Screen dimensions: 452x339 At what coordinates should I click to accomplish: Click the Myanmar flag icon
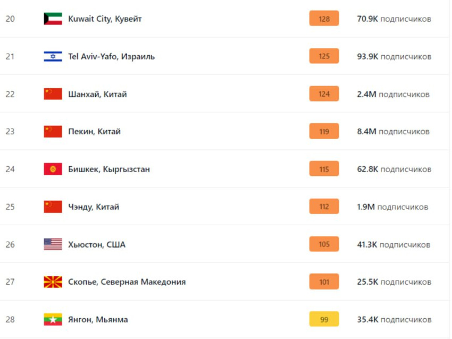click(53, 319)
